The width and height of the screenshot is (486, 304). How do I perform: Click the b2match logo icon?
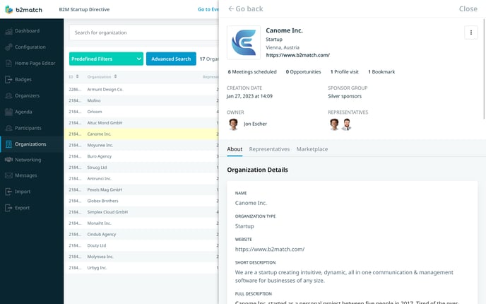click(9, 10)
